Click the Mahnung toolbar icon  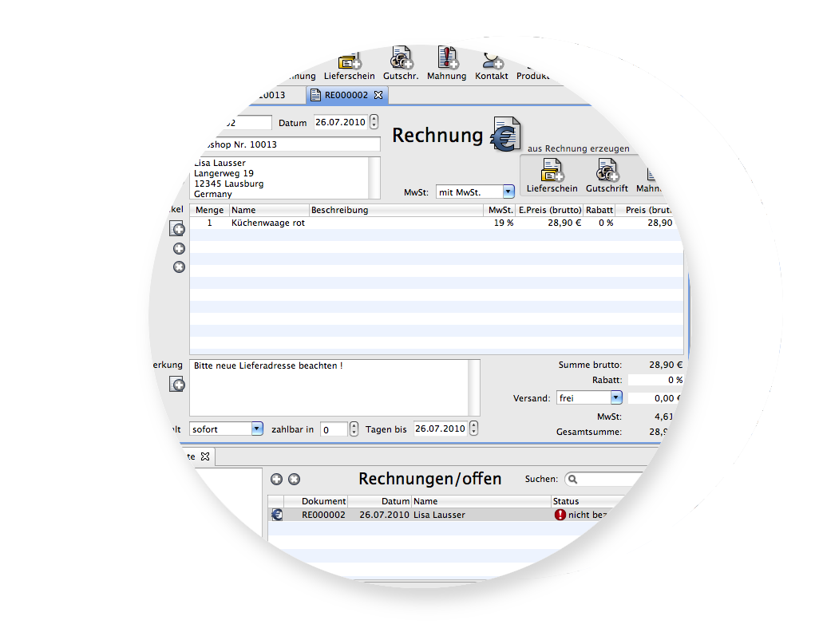pyautogui.click(x=447, y=61)
